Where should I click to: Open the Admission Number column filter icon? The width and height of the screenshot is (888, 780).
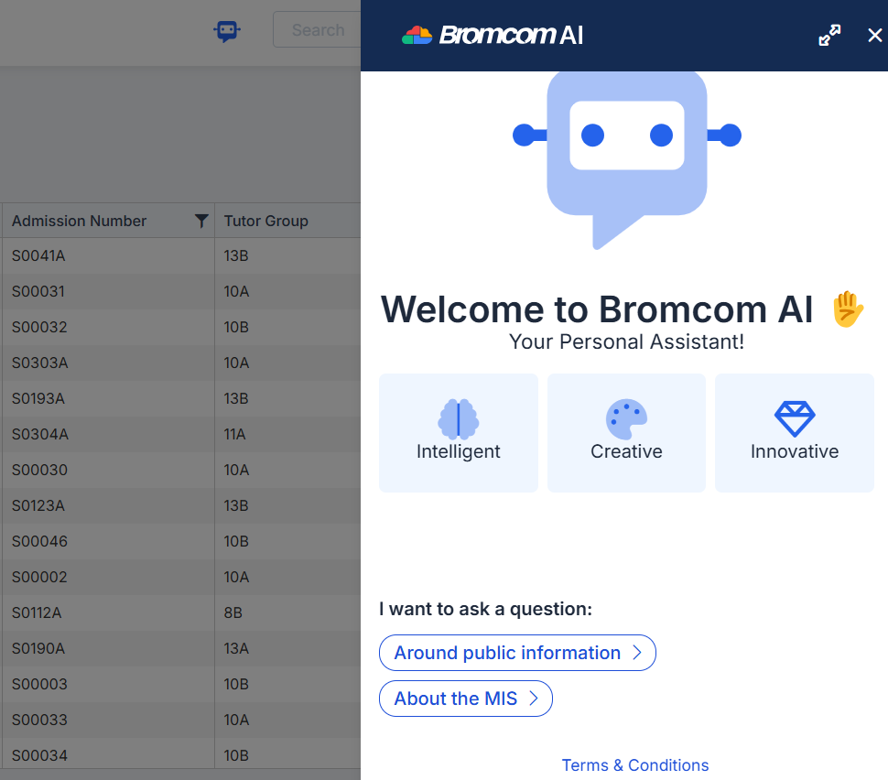coord(201,221)
